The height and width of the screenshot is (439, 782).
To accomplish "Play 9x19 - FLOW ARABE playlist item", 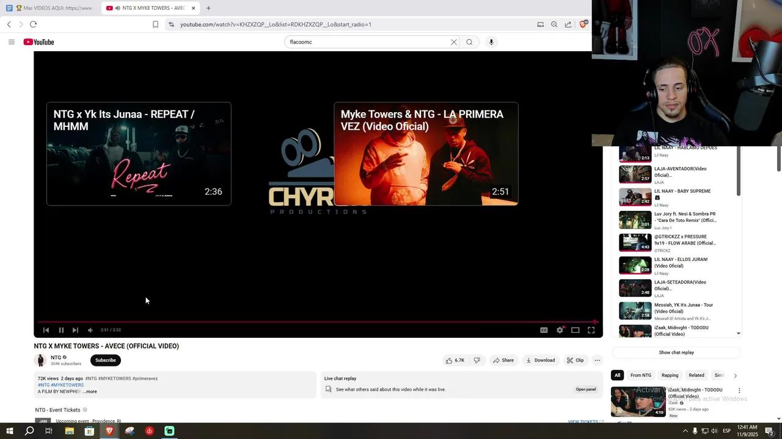I will click(675, 243).
